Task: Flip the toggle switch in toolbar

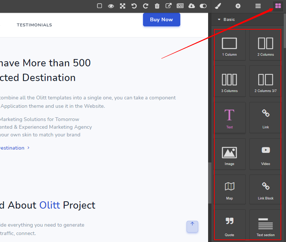Action: pos(203,6)
